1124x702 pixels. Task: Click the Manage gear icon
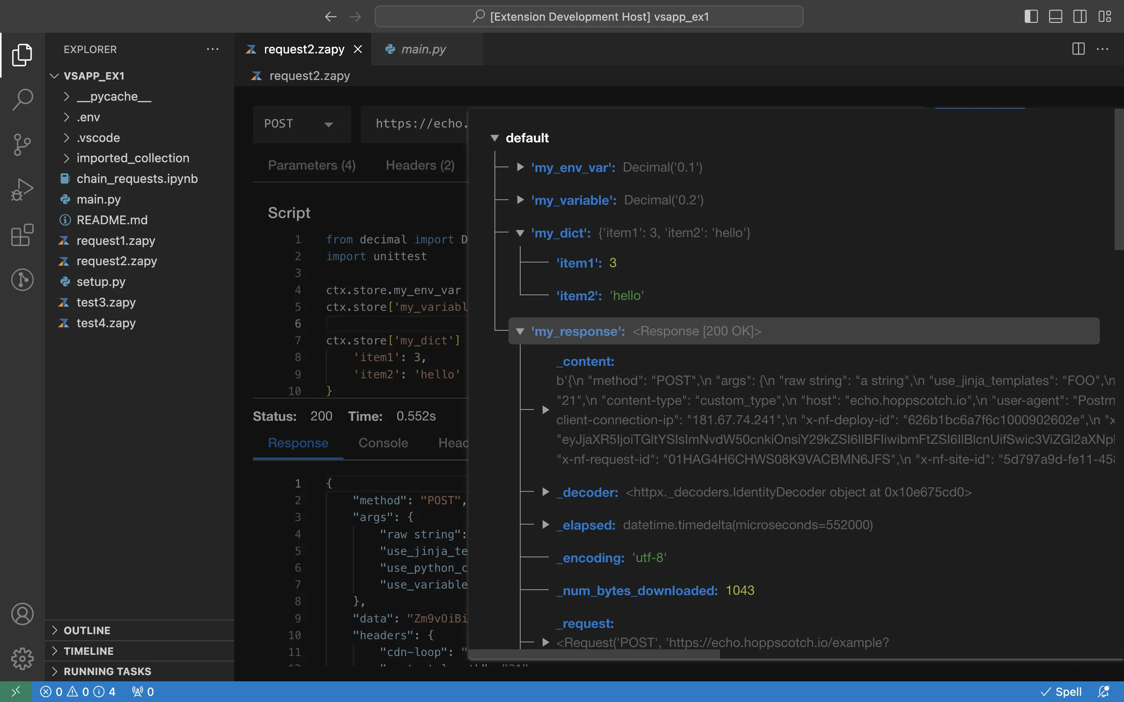click(x=22, y=658)
